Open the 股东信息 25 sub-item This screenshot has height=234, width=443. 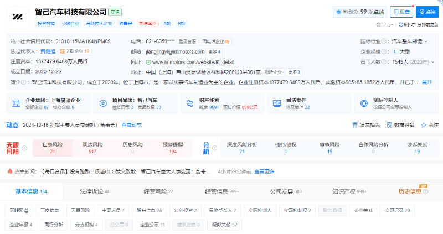click(149, 210)
